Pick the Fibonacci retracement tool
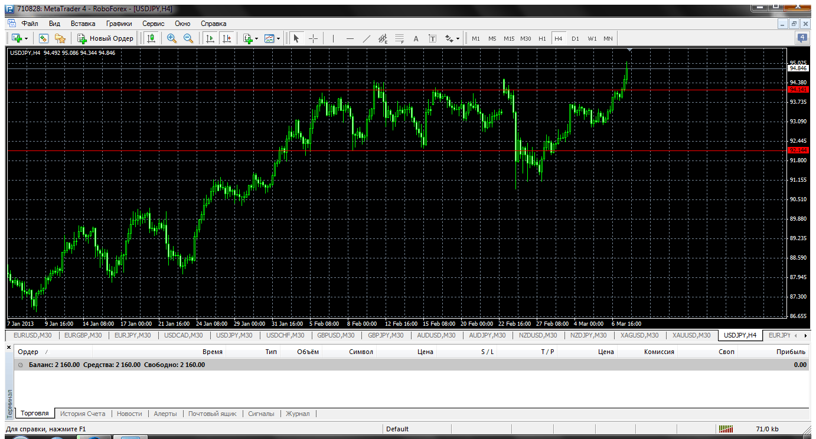The height and width of the screenshot is (439, 816). (399, 38)
